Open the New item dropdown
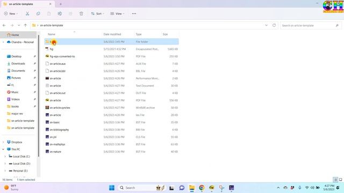 coord(11,13)
